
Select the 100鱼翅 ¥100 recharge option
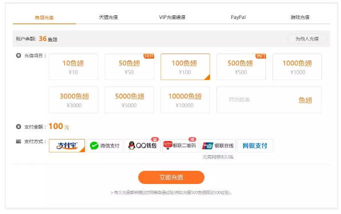pyautogui.click(x=185, y=67)
